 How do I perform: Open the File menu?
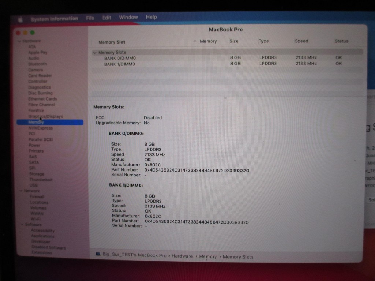pos(90,18)
